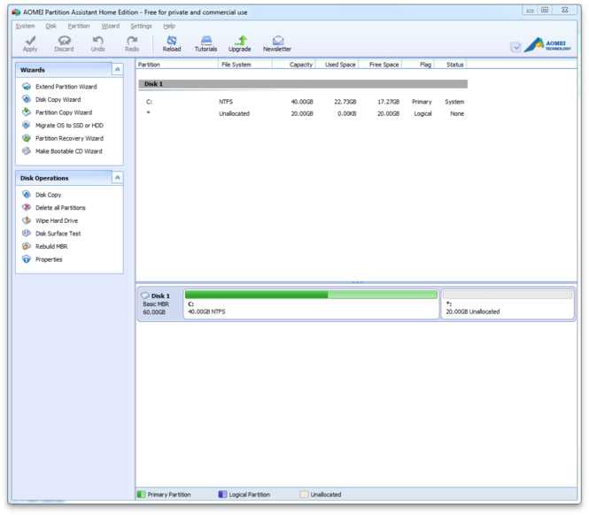
Task: Select Wipe Hard Drive link
Action: click(x=57, y=220)
